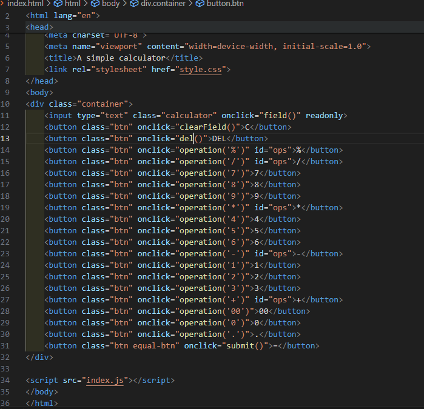
Task: Click operation('8') on line 17
Action: (212, 185)
